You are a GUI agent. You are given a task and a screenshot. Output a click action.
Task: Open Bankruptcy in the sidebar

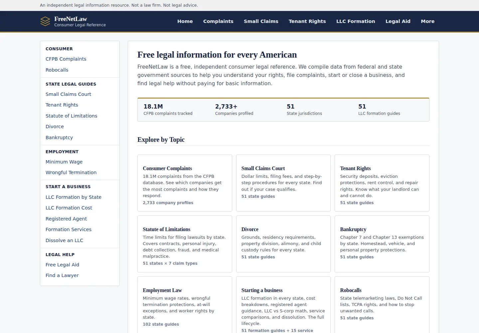coord(59,138)
